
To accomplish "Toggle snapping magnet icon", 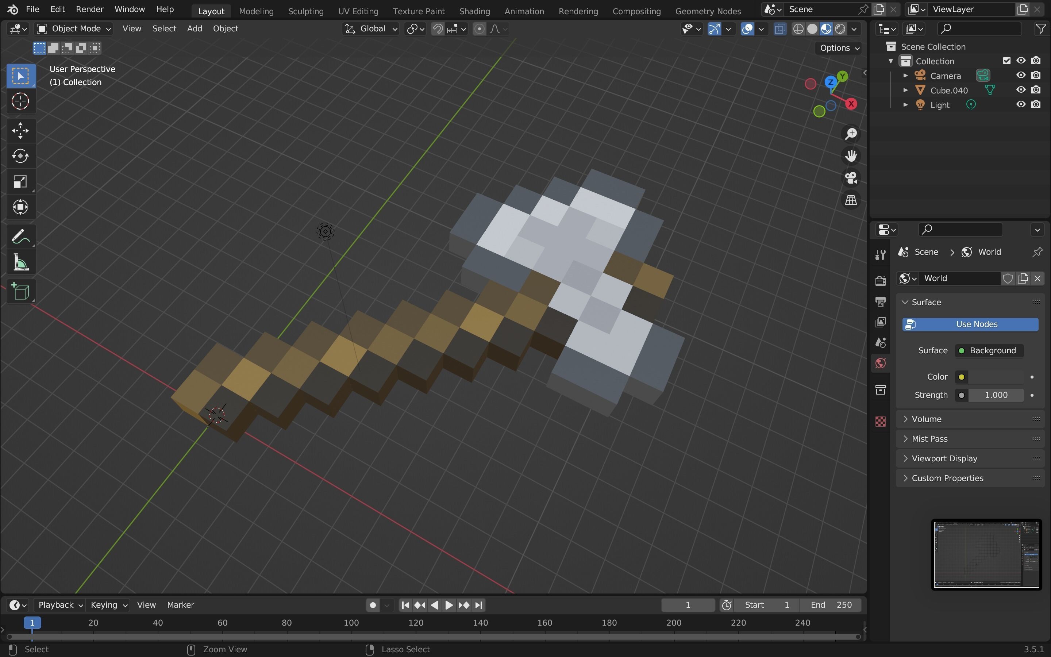I will click(438, 29).
